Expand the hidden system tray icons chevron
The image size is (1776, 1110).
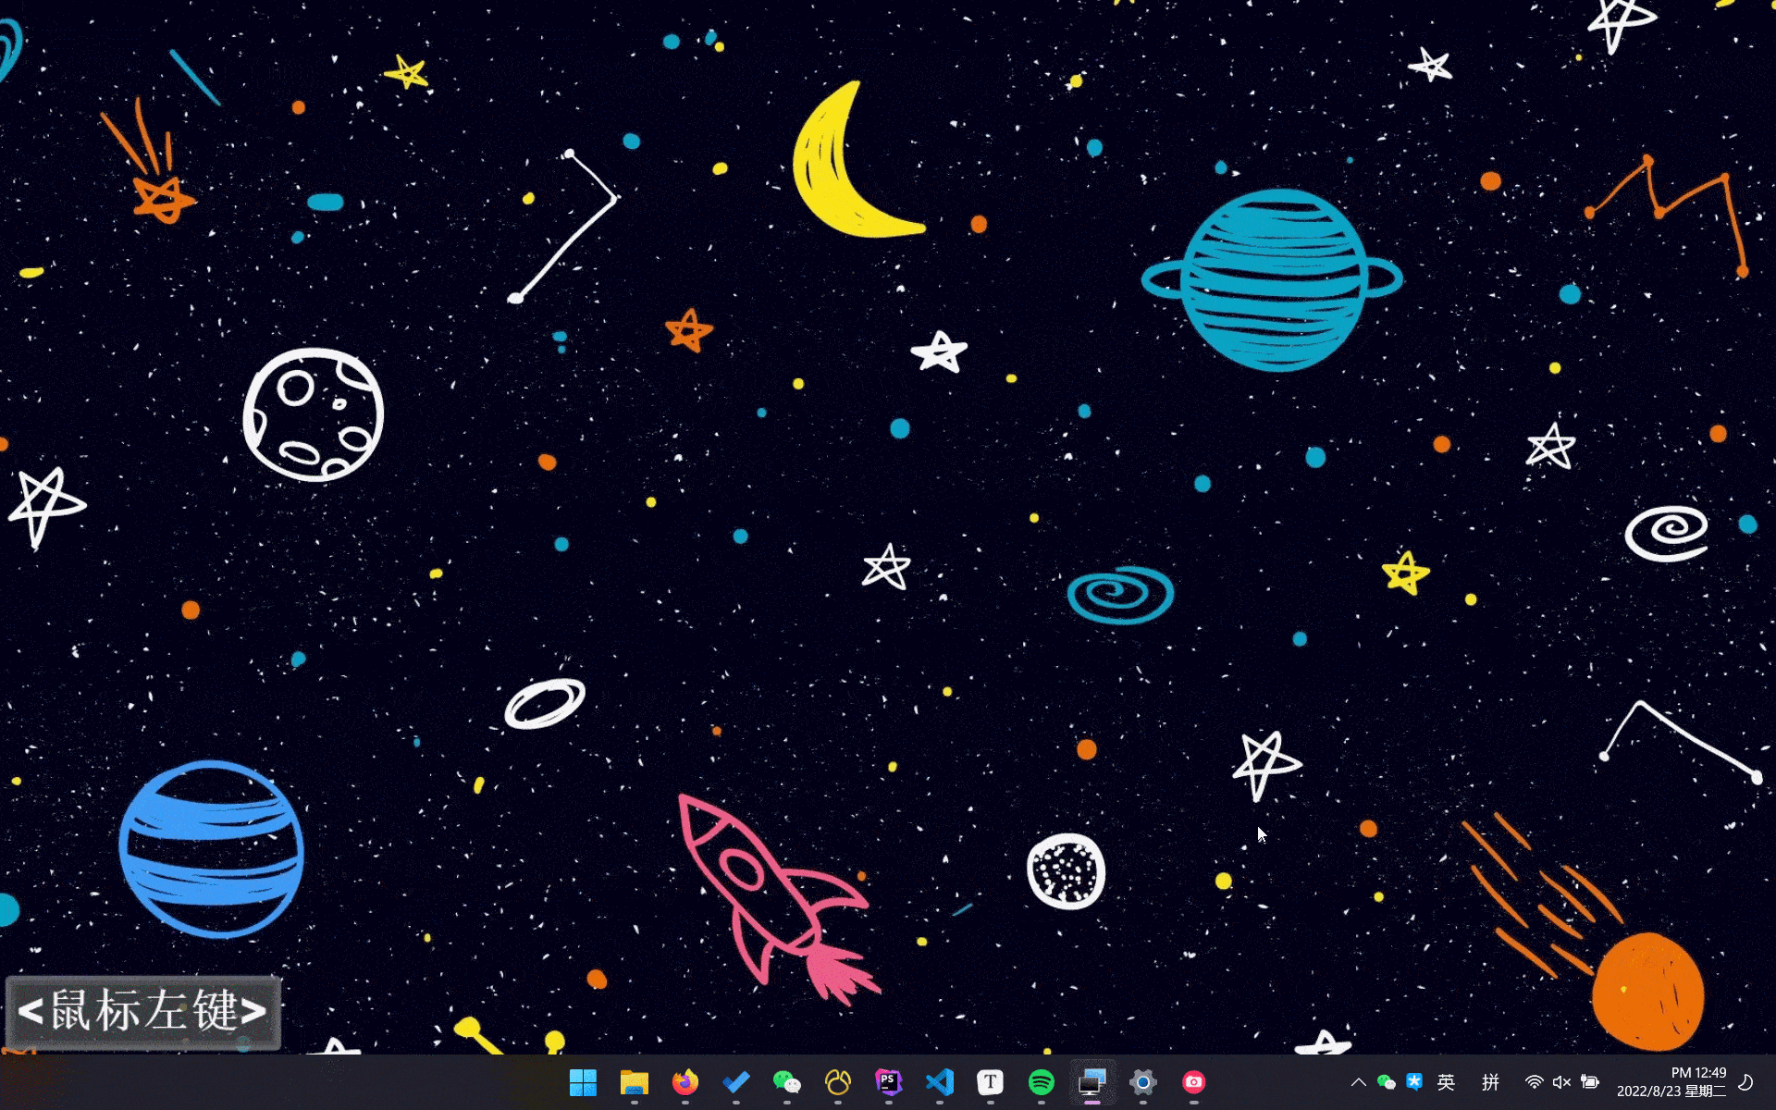[x=1358, y=1081]
